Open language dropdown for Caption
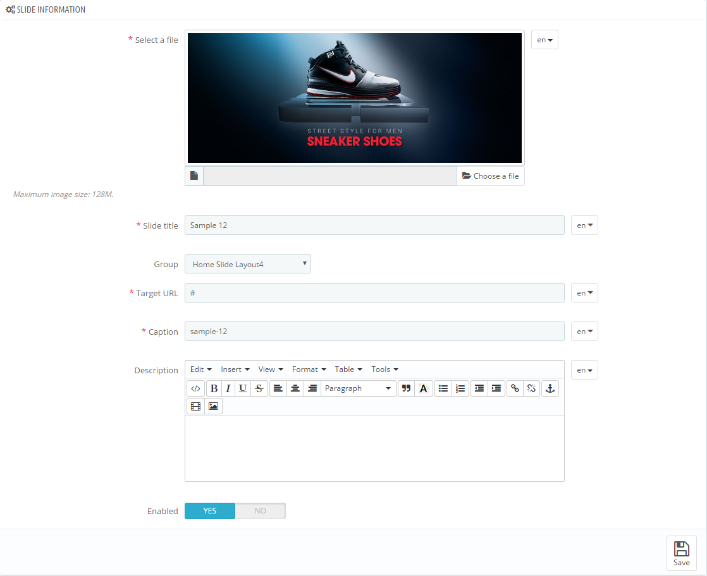The image size is (707, 576). (584, 332)
